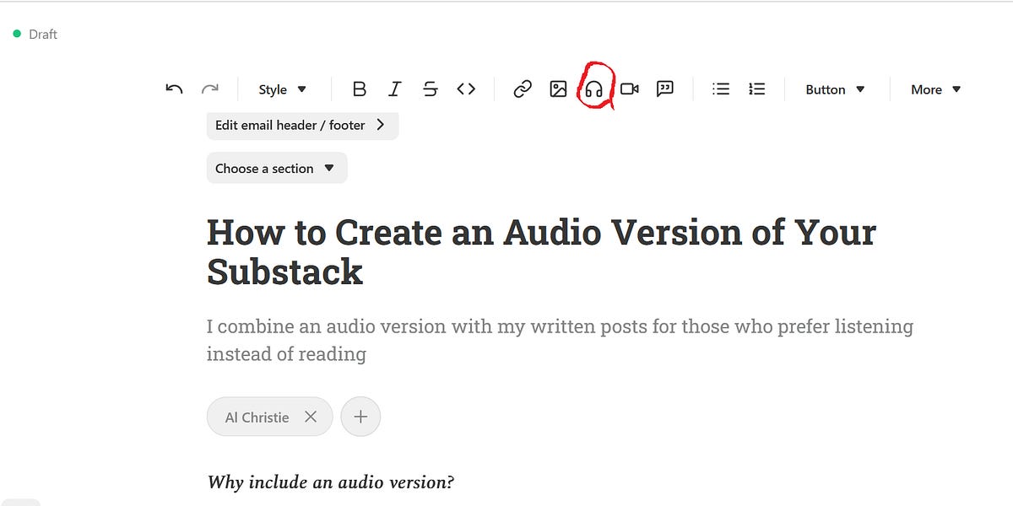Remove Al Christie as an author
1013x506 pixels.
[x=310, y=416]
